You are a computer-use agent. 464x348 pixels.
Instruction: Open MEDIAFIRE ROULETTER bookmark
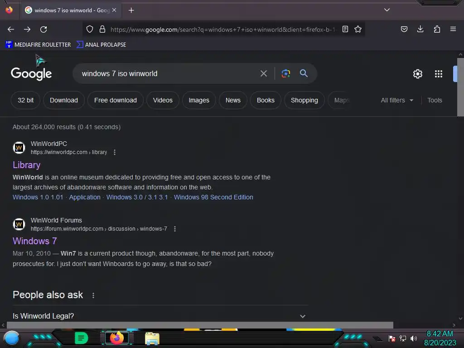[38, 45]
